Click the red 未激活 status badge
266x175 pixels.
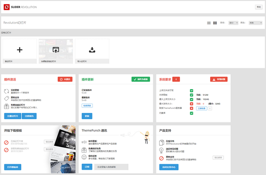pyautogui.click(x=65, y=79)
